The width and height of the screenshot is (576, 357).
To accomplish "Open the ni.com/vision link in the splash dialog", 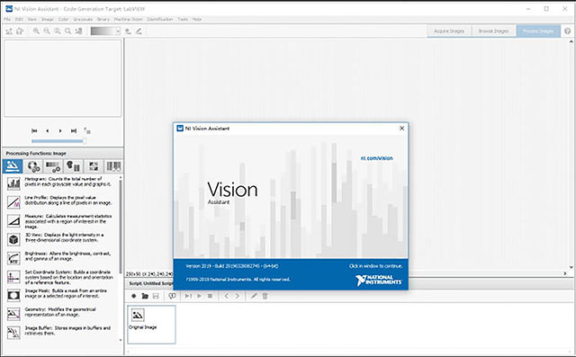I will coord(376,158).
